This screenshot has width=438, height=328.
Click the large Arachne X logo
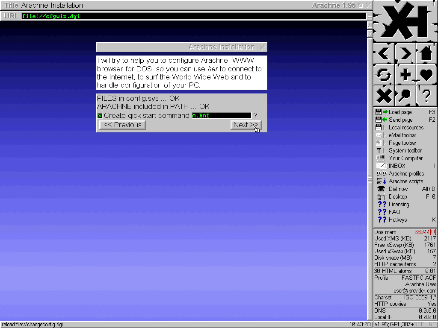pyautogui.click(x=405, y=21)
